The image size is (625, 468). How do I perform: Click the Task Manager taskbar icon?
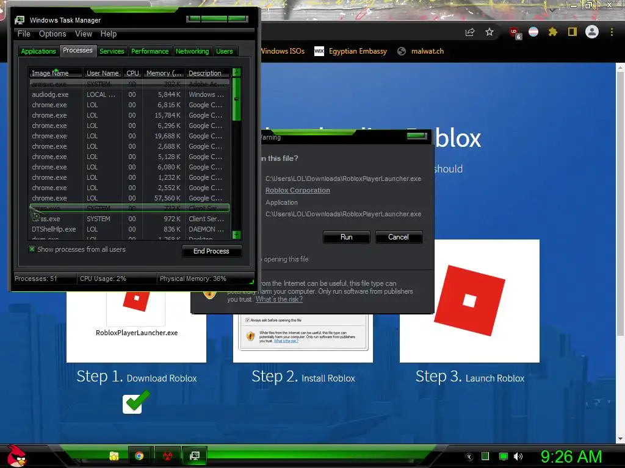[x=195, y=456]
